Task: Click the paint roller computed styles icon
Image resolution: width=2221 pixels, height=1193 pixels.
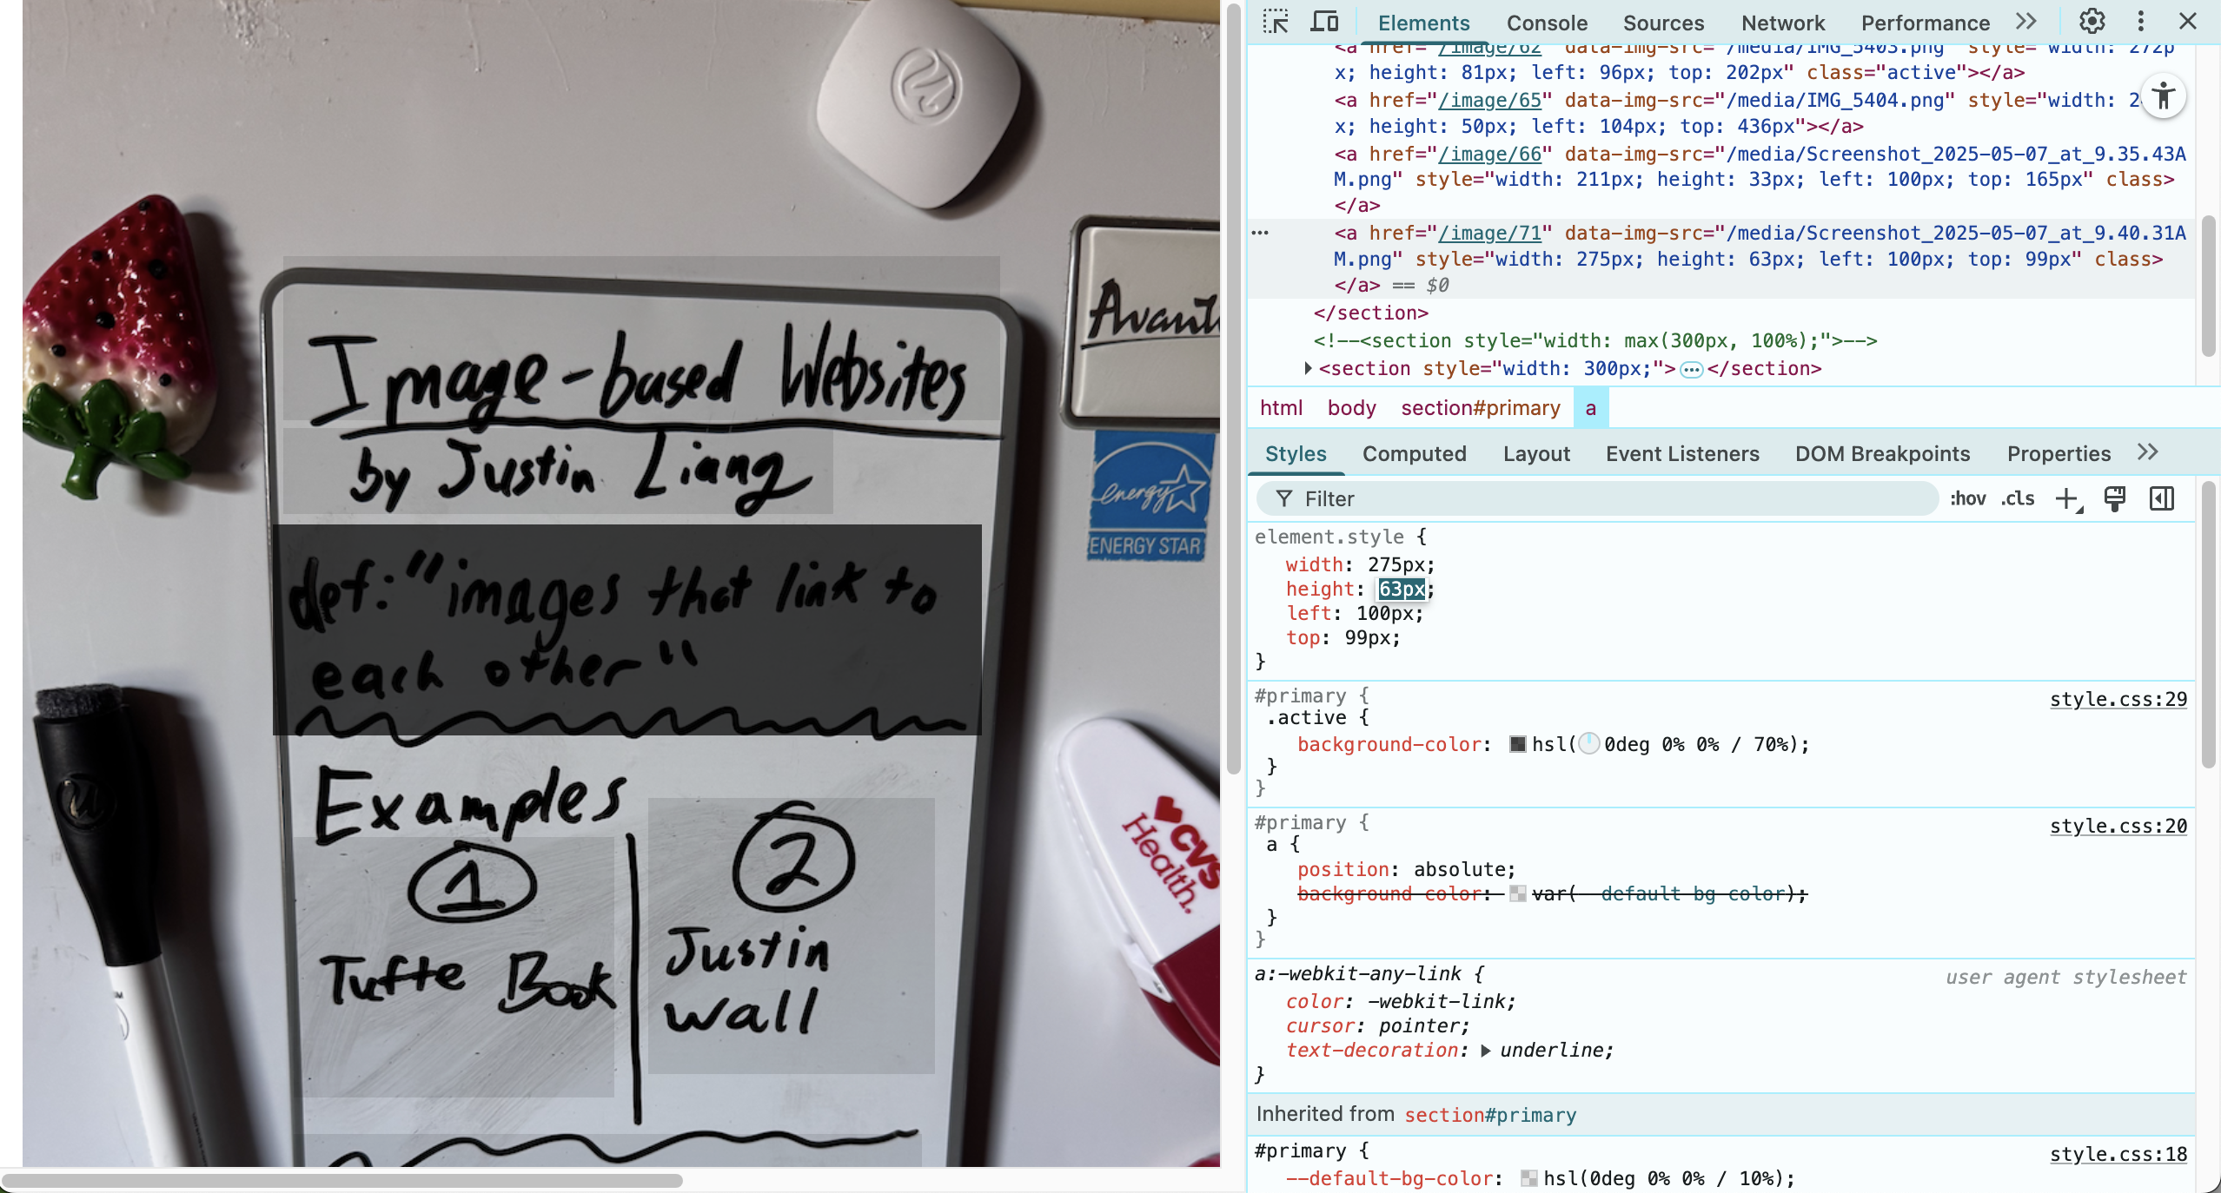Action: 2115,499
